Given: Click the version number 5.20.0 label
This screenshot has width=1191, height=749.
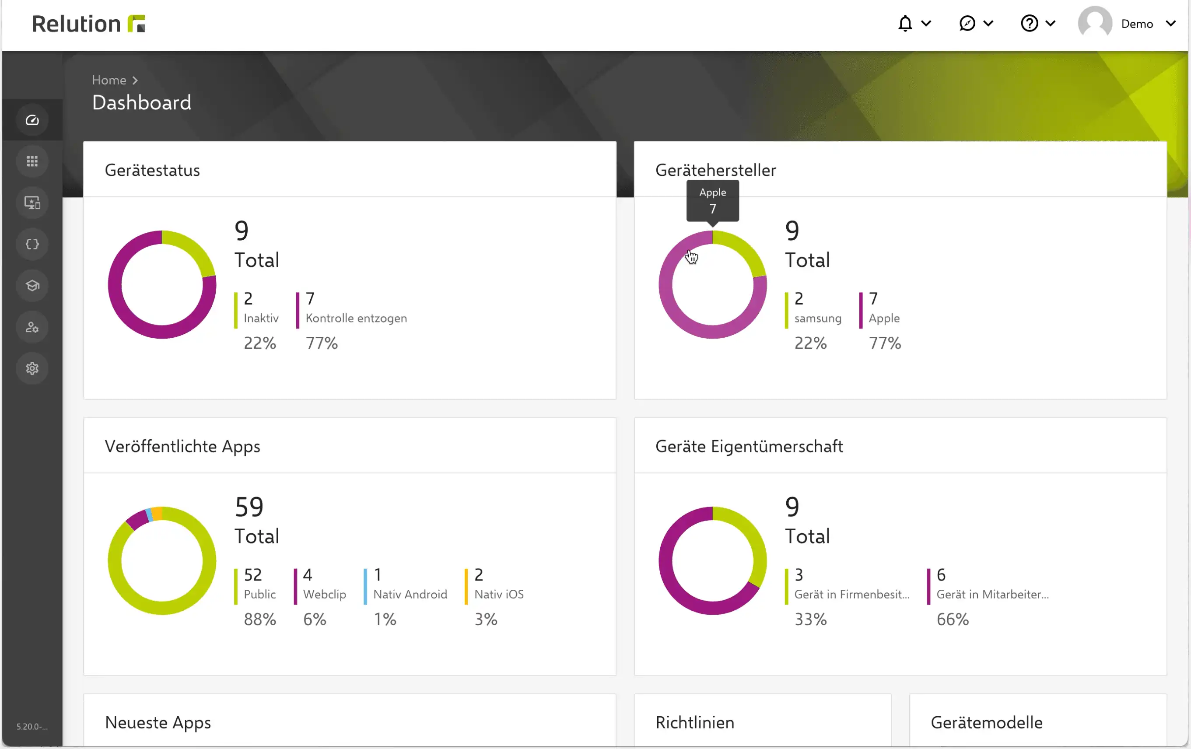Looking at the screenshot, I should point(32,726).
